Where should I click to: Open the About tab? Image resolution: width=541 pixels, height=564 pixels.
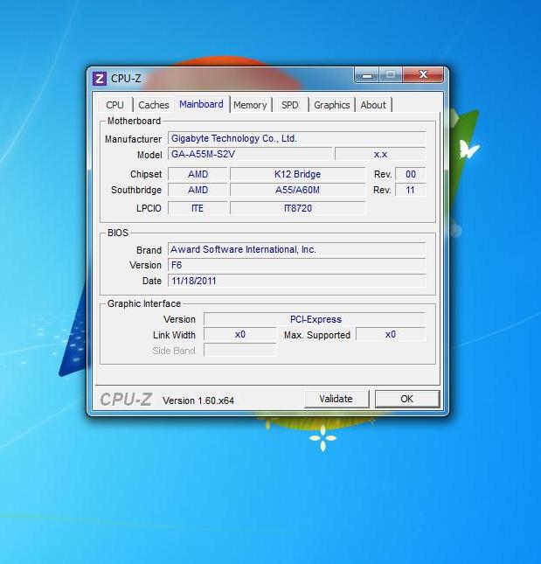373,105
